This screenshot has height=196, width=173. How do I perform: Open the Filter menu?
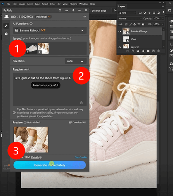point(53,4)
